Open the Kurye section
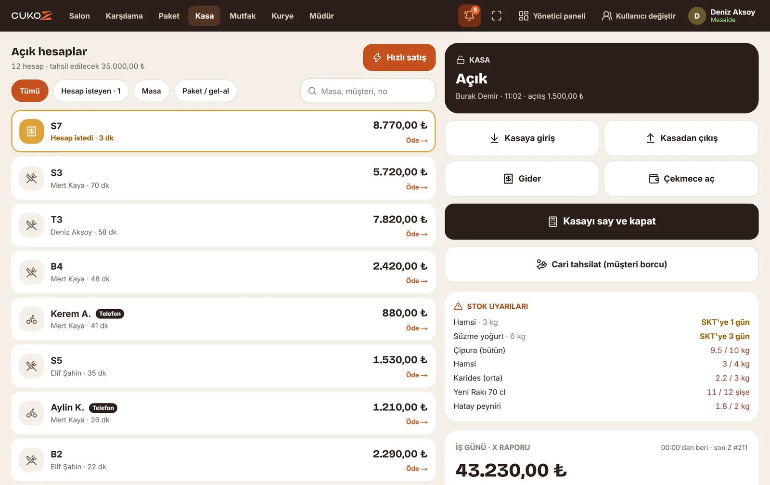The image size is (770, 485). (282, 16)
